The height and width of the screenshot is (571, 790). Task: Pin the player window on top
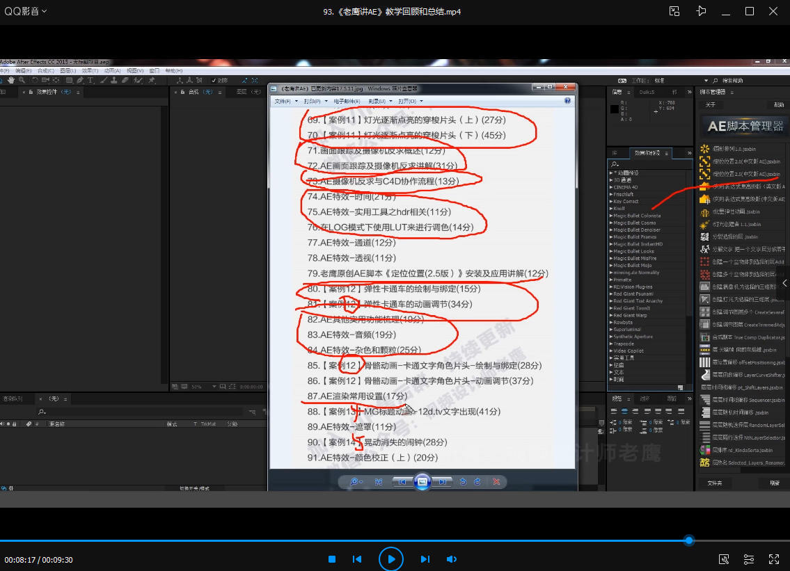[x=701, y=11]
